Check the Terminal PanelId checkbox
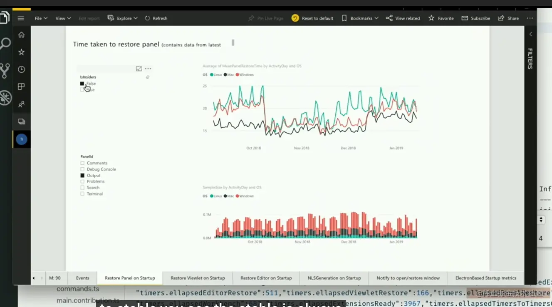 [82, 194]
